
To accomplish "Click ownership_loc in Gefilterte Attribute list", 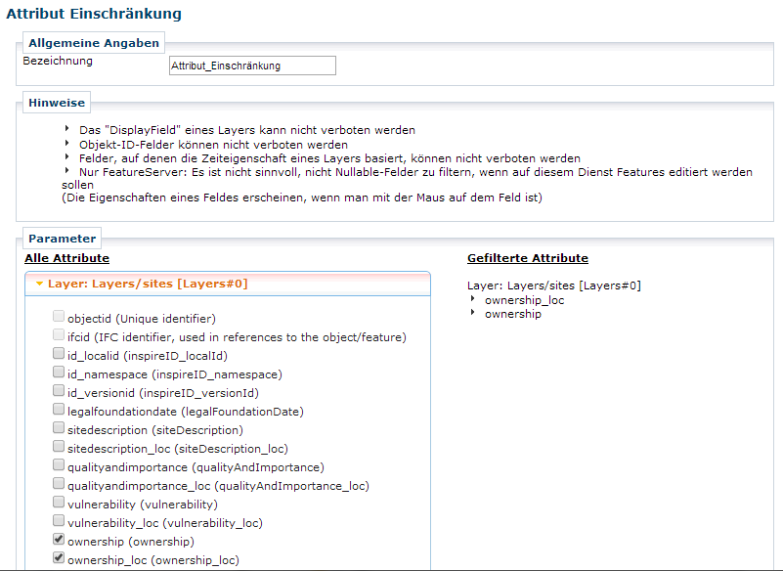I will (524, 300).
